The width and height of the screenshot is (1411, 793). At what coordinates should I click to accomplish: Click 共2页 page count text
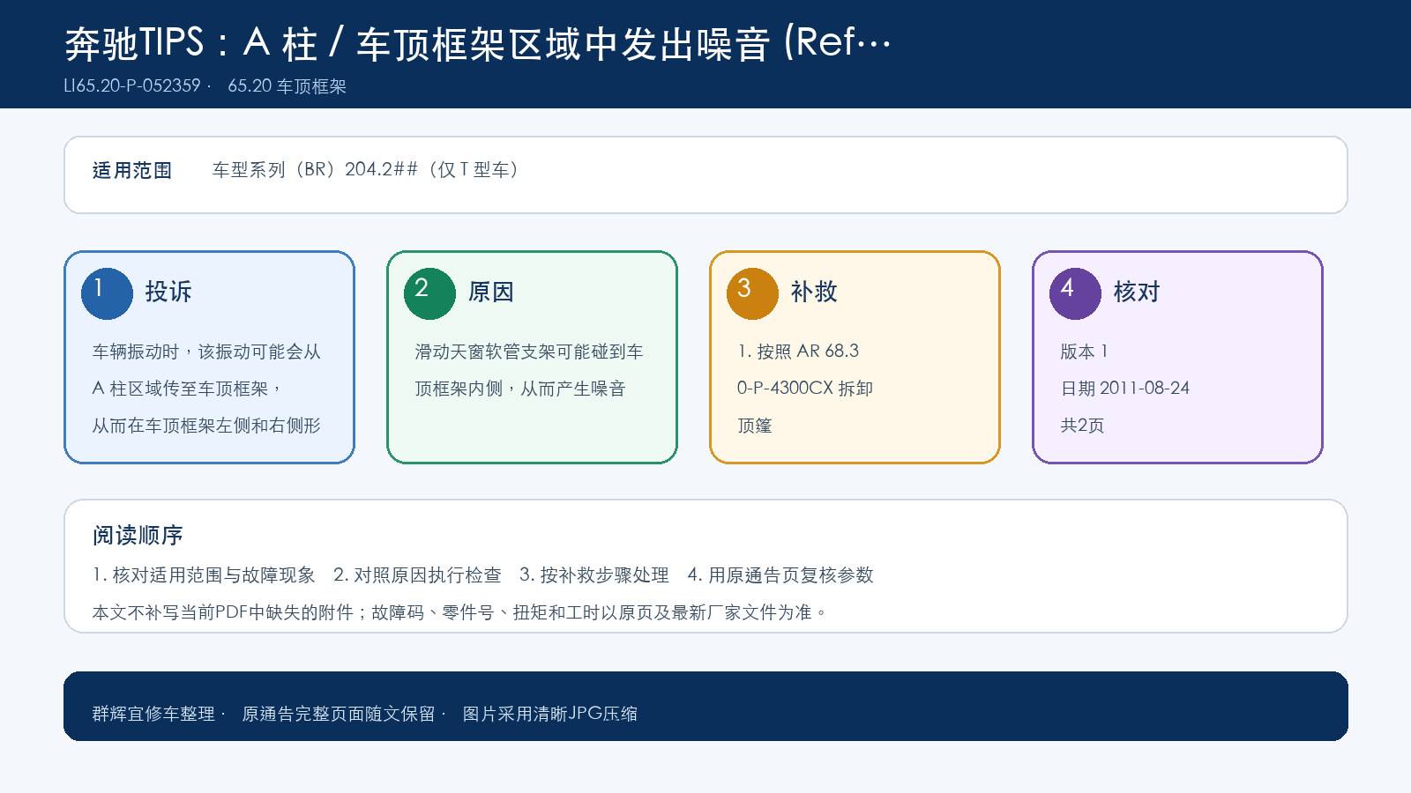click(1082, 426)
